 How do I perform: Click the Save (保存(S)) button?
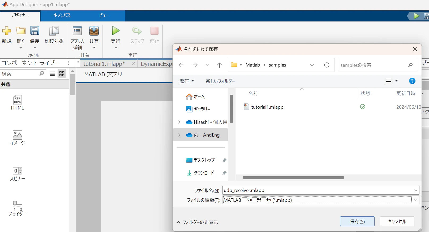357,221
